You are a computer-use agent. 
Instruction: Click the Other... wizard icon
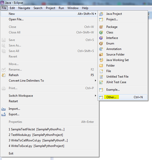pyautogui.click(x=101, y=97)
